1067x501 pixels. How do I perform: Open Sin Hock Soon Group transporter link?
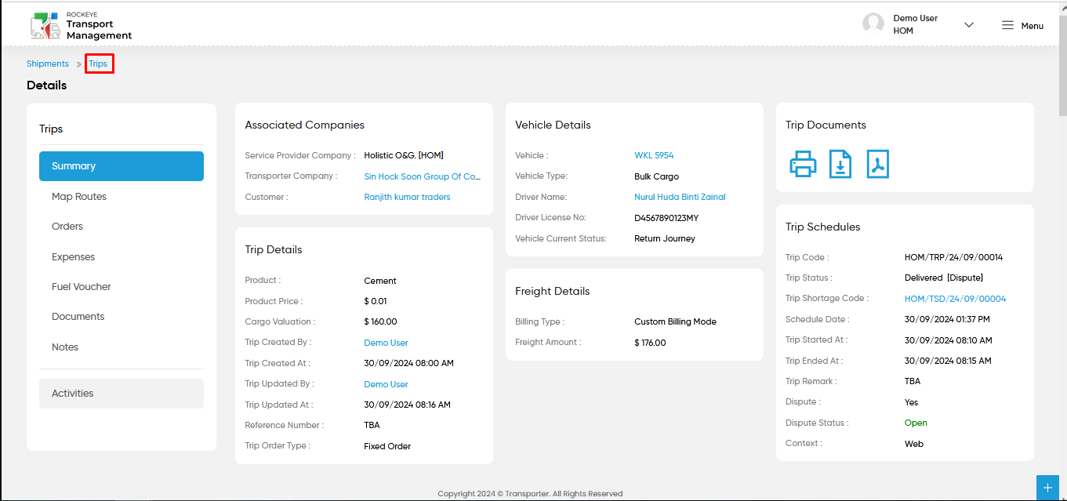click(x=422, y=176)
